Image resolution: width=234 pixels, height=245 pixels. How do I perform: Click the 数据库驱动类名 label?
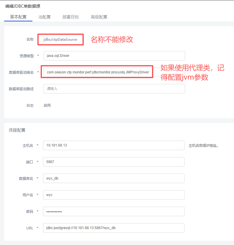click(x=21, y=72)
